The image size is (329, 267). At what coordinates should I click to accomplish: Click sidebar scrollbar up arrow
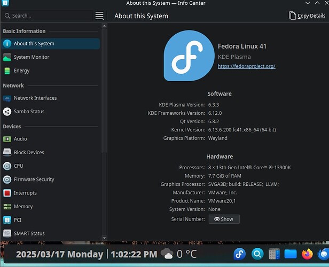[x=104, y=26]
